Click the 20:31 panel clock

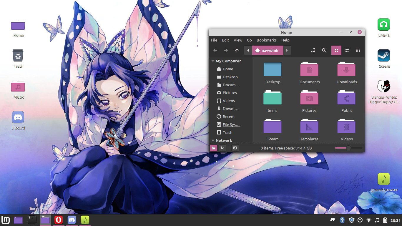tap(396, 220)
